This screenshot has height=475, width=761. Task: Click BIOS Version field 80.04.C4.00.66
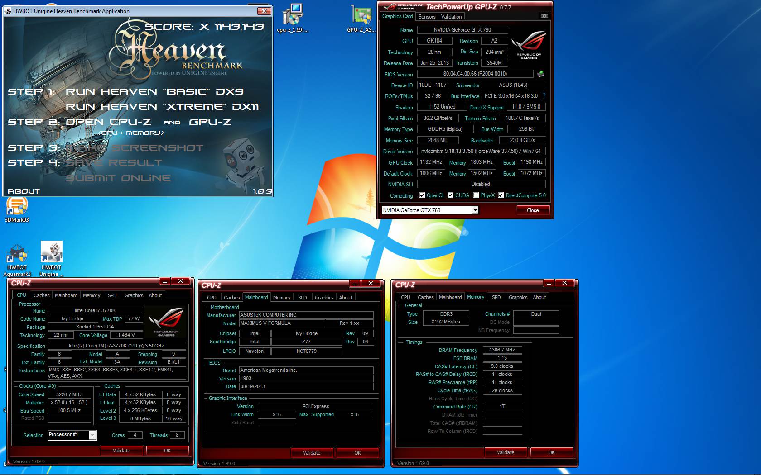point(475,74)
